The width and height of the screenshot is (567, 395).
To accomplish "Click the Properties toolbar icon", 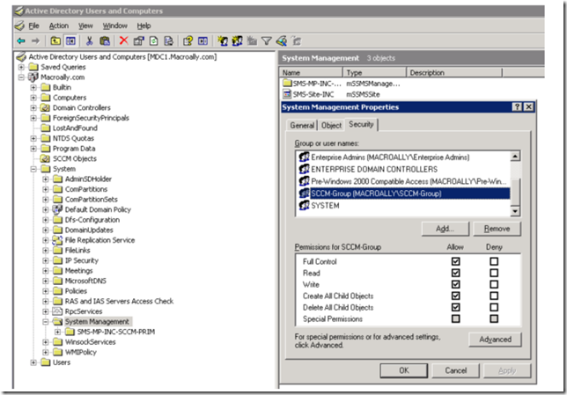I will click(x=139, y=40).
